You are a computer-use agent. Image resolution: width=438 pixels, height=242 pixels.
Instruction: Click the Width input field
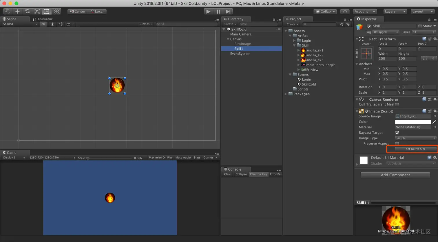(x=387, y=58)
